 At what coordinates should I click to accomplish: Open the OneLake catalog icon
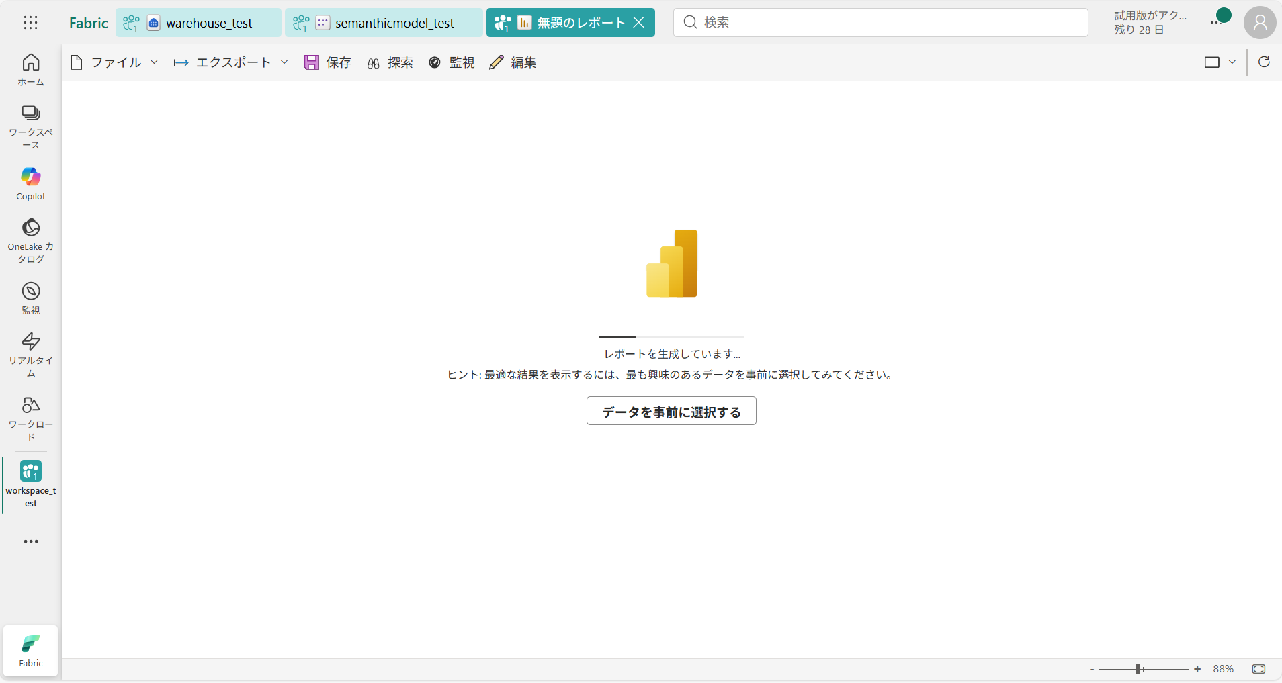point(31,240)
